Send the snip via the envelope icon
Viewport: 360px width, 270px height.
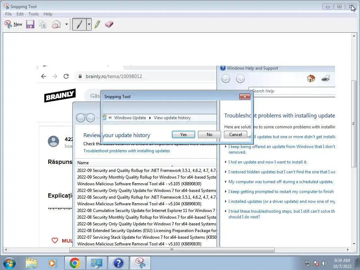pyautogui.click(x=56, y=24)
